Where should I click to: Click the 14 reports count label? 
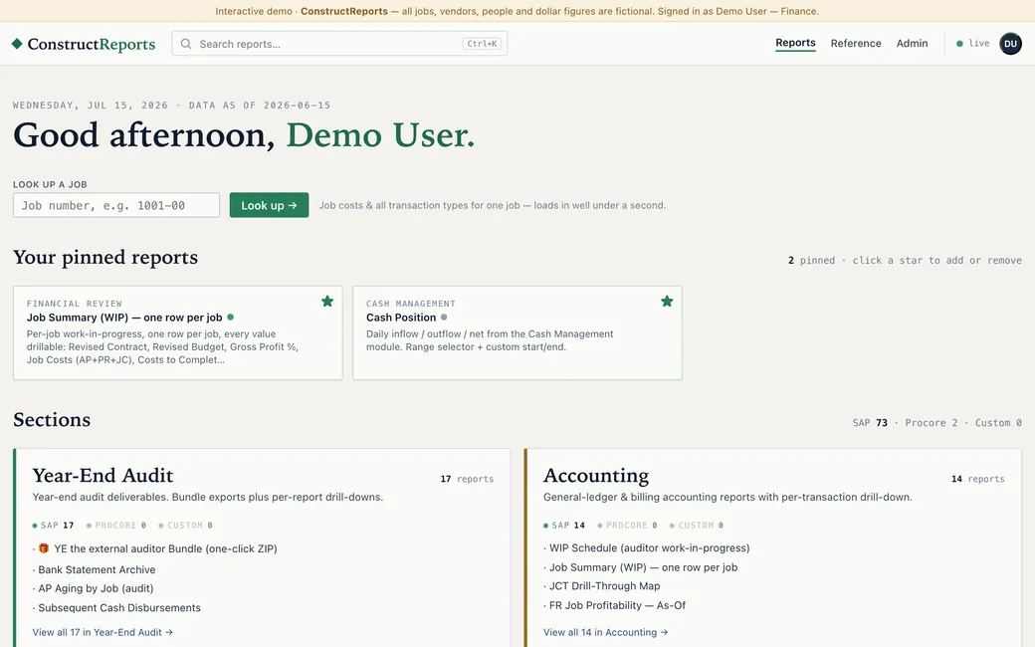point(977,479)
